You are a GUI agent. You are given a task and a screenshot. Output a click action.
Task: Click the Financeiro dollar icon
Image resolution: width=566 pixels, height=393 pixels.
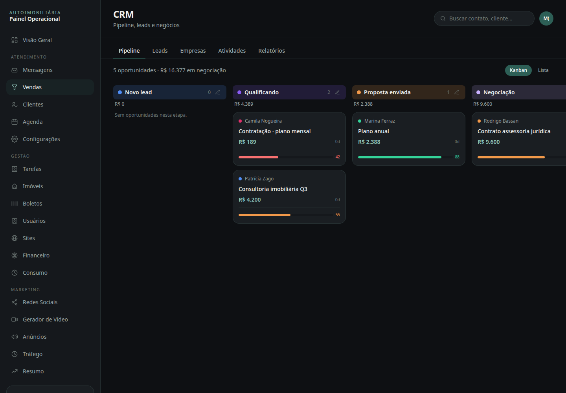(x=15, y=255)
